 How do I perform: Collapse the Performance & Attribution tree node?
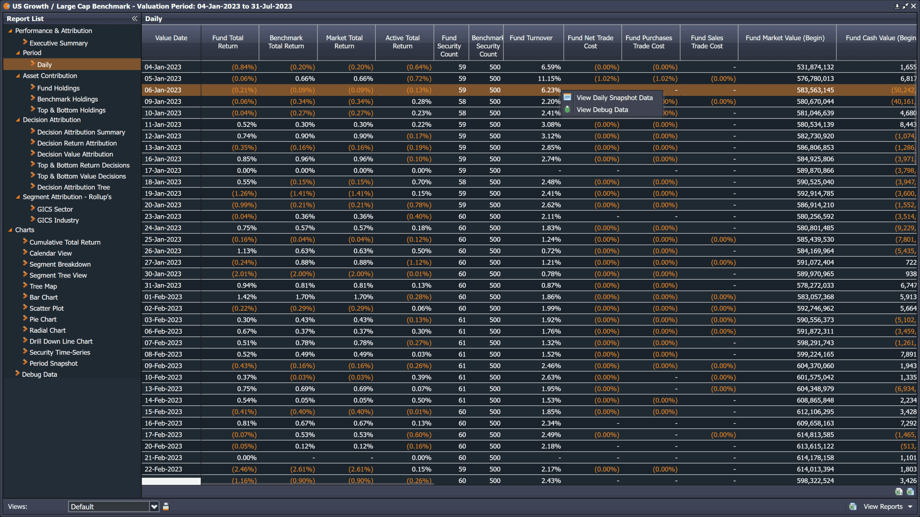[10, 31]
